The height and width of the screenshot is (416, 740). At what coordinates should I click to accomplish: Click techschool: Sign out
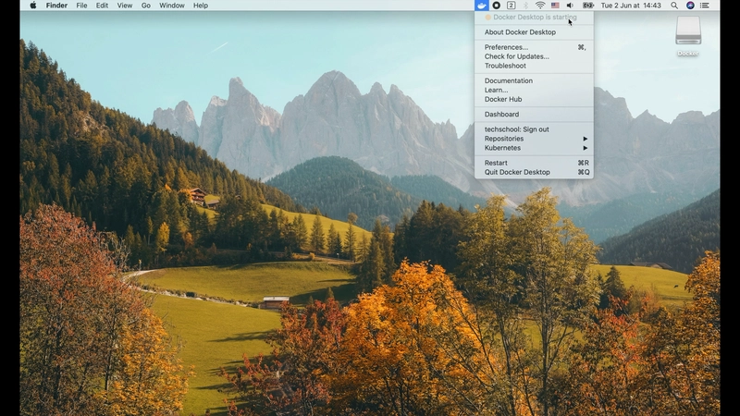click(x=534, y=129)
